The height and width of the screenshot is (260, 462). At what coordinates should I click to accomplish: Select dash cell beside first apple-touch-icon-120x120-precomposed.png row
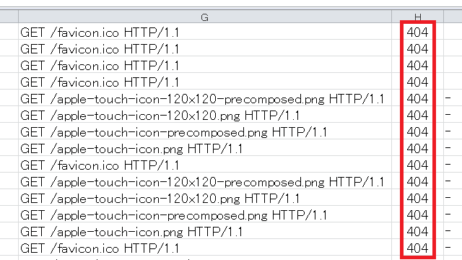[x=453, y=98]
